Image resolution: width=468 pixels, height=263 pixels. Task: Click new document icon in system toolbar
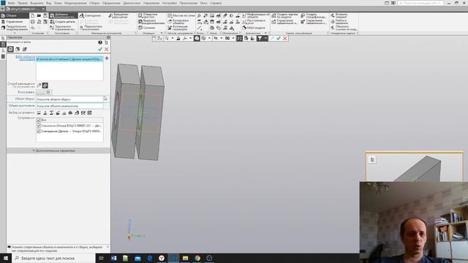pos(32,15)
